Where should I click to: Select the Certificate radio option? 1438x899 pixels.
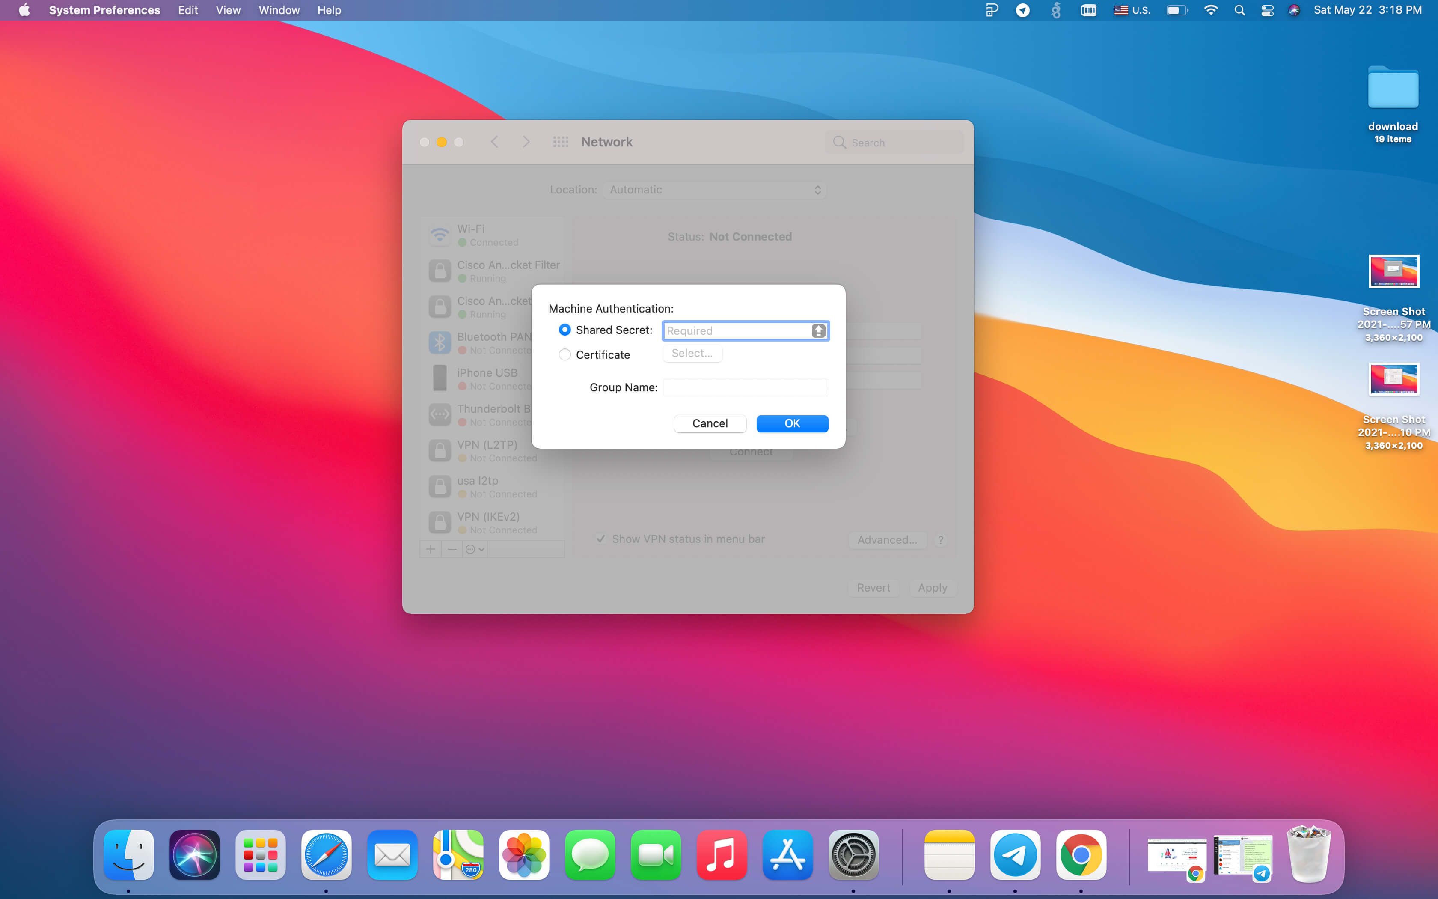click(x=565, y=355)
